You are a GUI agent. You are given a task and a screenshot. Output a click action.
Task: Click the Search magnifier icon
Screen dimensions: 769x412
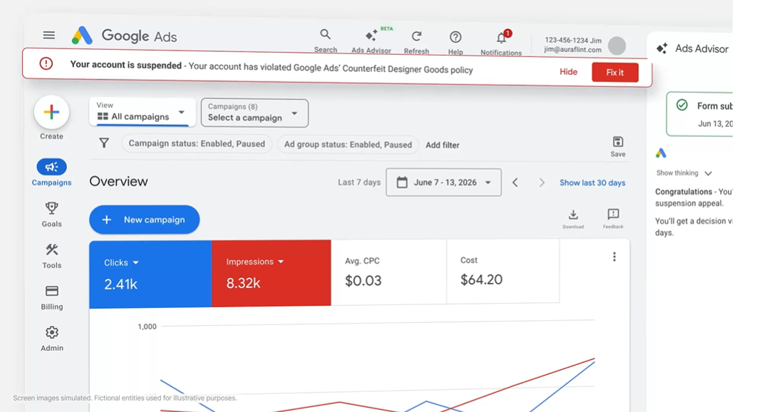[x=325, y=34]
